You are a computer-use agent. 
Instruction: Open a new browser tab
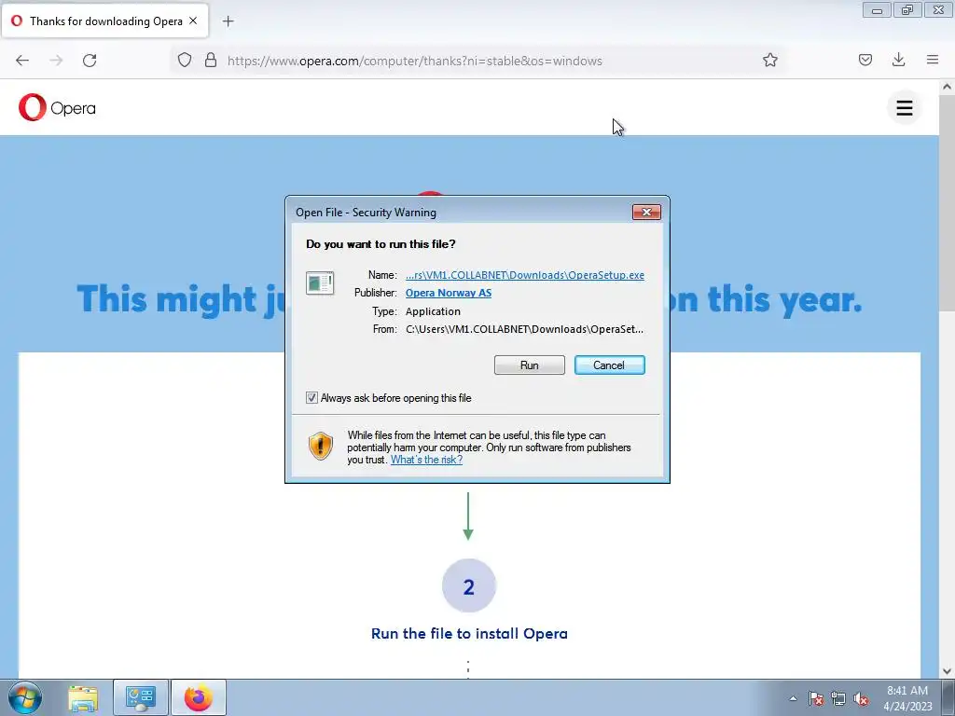pyautogui.click(x=228, y=21)
